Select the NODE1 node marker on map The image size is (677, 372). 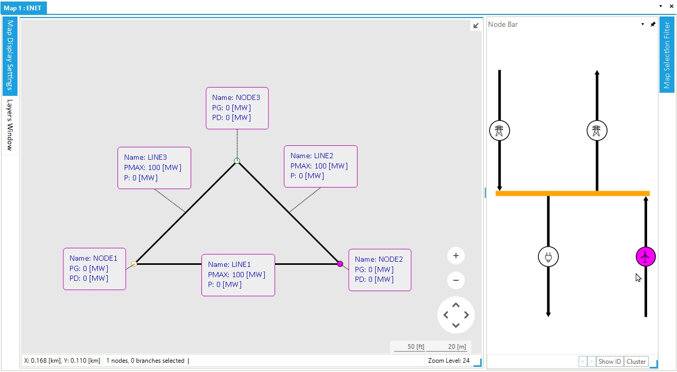pos(134,264)
